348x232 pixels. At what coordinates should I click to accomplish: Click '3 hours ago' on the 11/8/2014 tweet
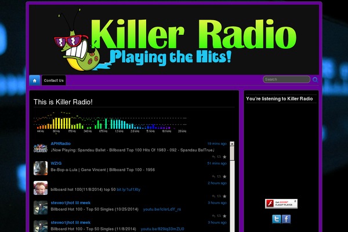click(x=217, y=223)
